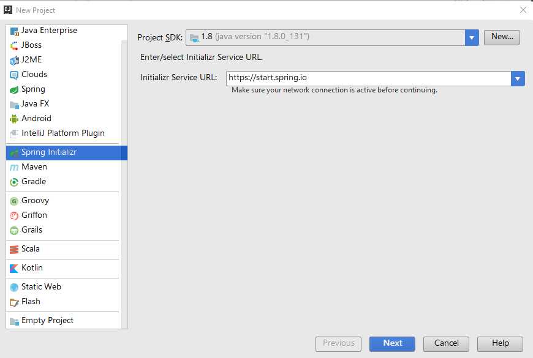This screenshot has height=358, width=533.
Task: Click the IntelliJ logo in title bar
Action: 8,10
